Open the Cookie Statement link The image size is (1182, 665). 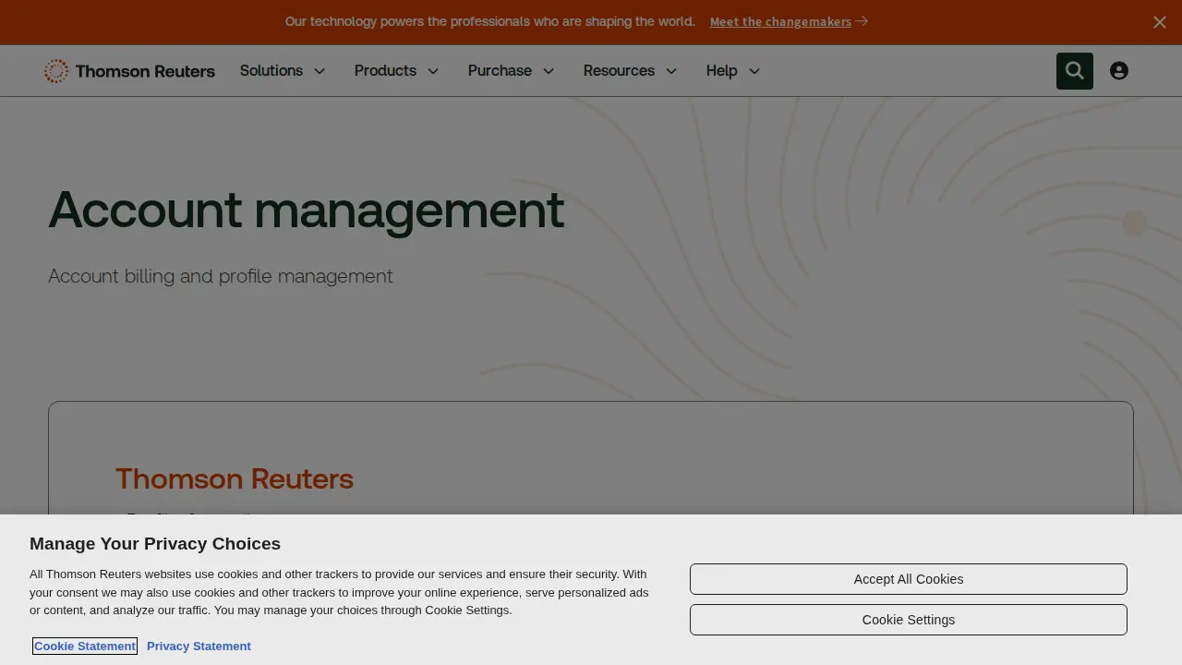click(85, 646)
